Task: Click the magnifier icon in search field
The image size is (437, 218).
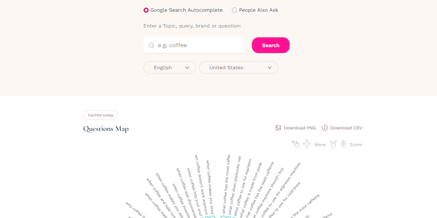Action: (151, 46)
